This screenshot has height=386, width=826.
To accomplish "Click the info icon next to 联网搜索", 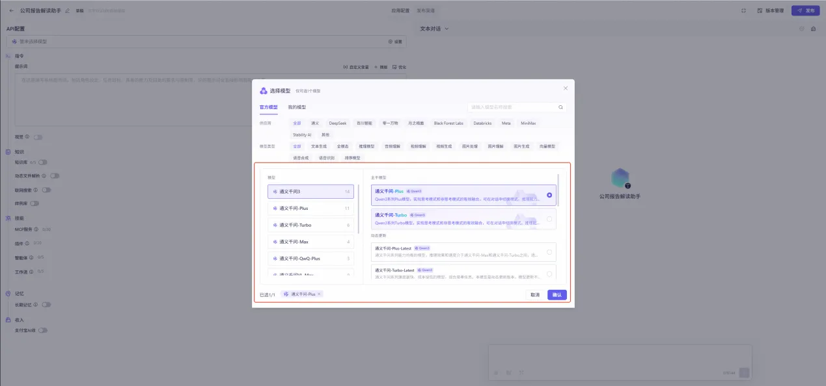I will coord(36,190).
